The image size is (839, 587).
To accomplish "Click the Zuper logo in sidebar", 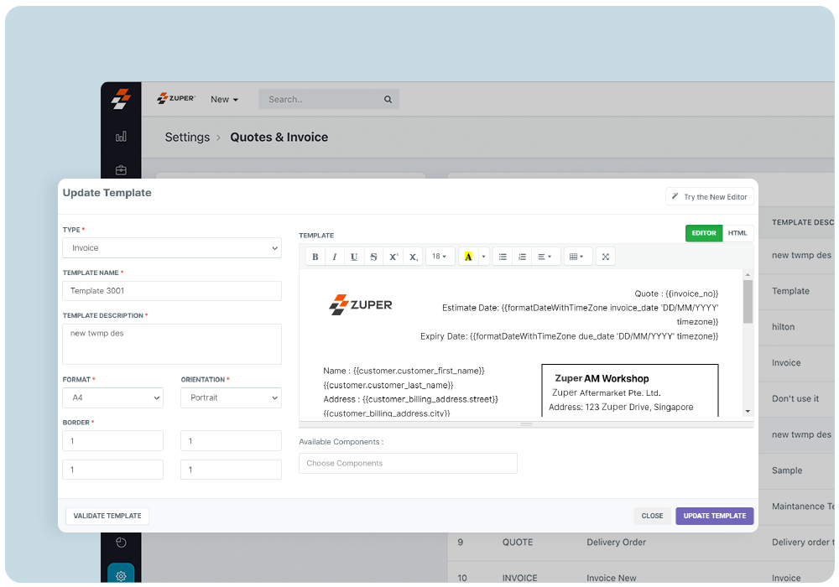I will coord(121,99).
